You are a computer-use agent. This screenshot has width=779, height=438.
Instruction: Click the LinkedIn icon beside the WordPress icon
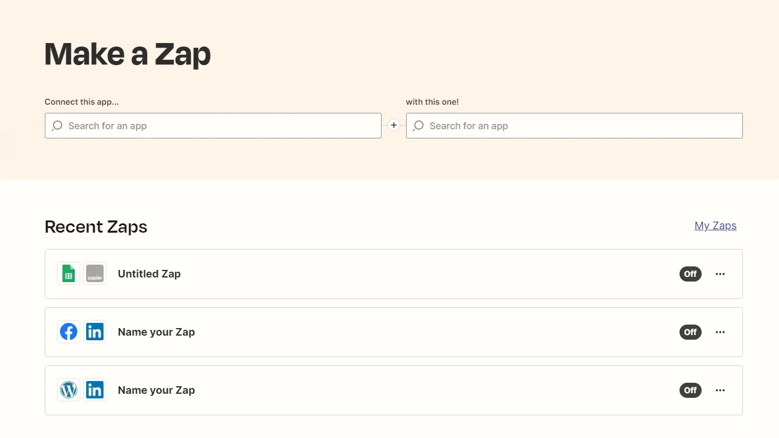pos(95,390)
